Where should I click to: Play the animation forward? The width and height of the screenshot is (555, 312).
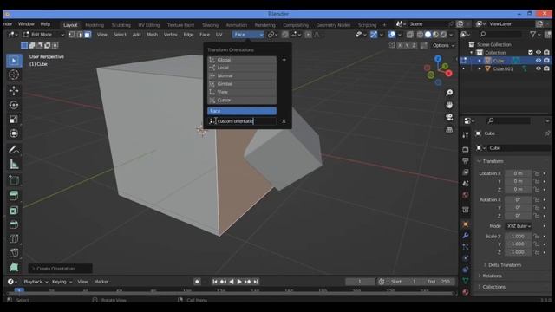[x=239, y=282]
